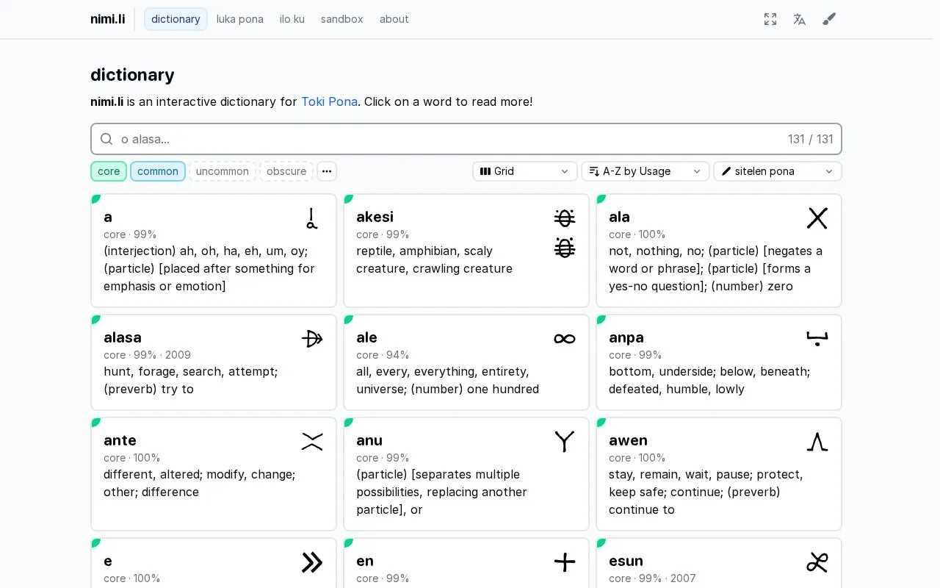Image resolution: width=940 pixels, height=588 pixels.
Task: Click the X glyph on ala card
Action: [x=817, y=218]
